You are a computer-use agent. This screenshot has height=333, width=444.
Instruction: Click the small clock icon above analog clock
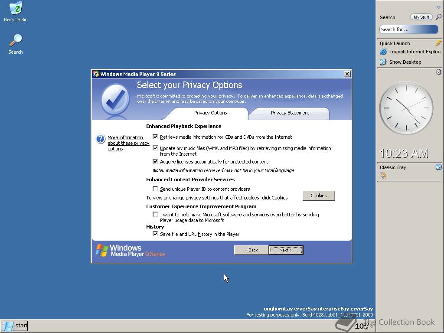438,72
